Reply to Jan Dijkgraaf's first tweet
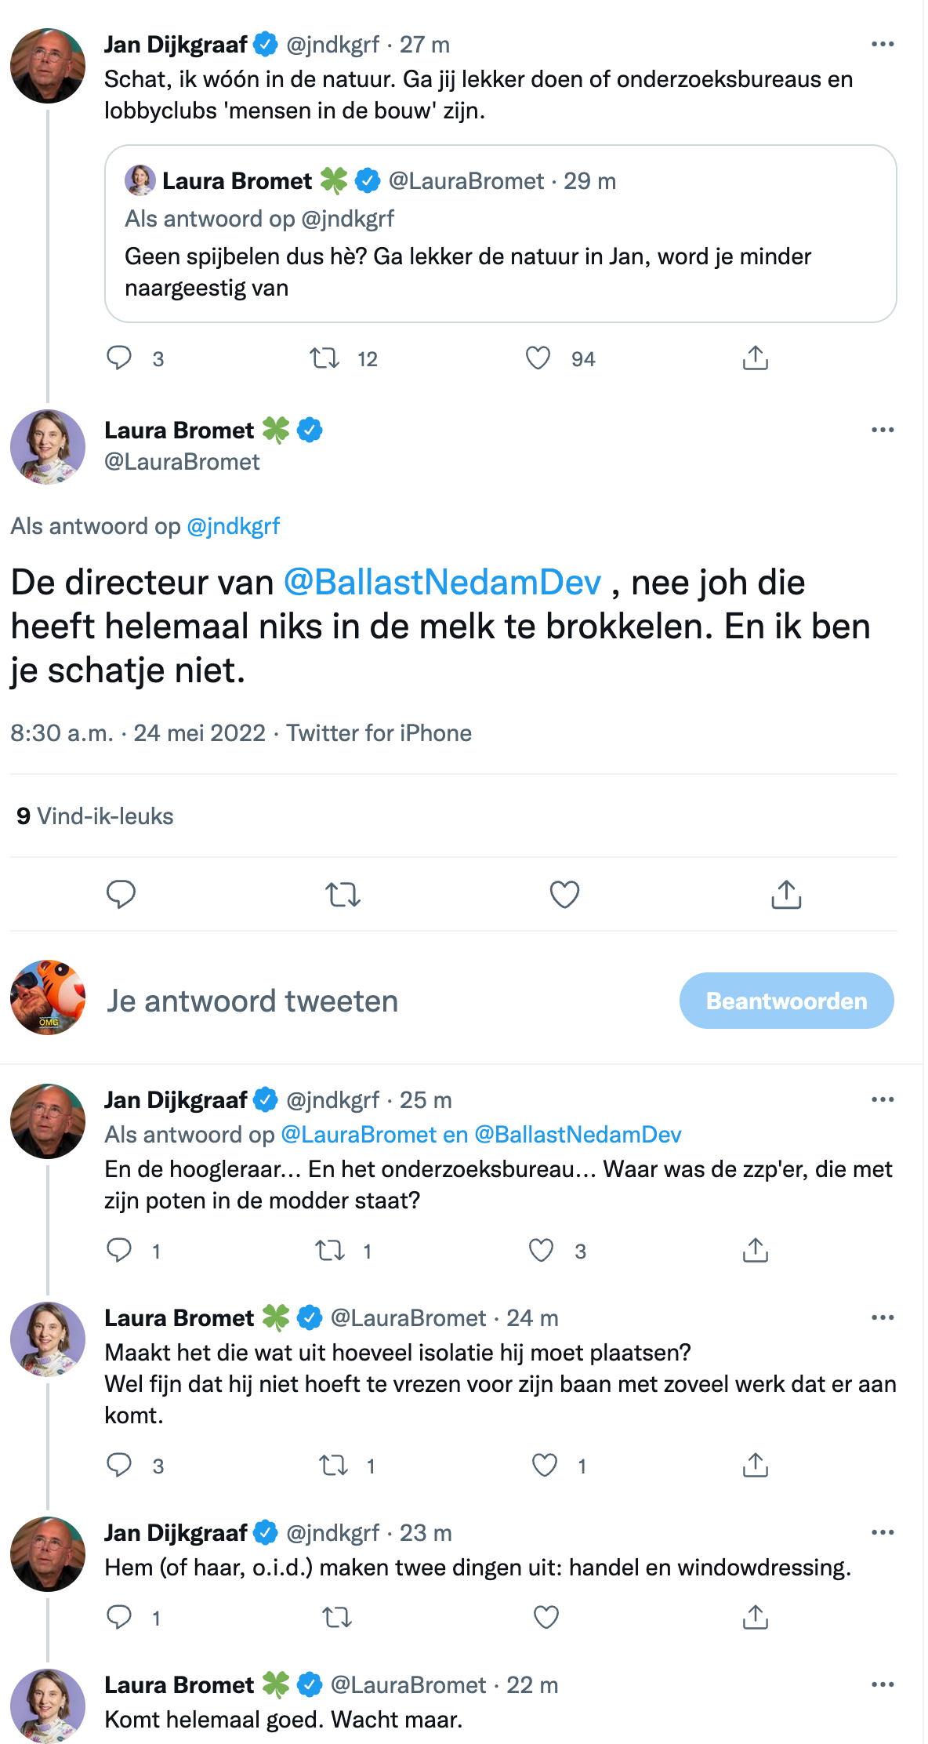Screen dimensions: 928x1744 [x=119, y=358]
